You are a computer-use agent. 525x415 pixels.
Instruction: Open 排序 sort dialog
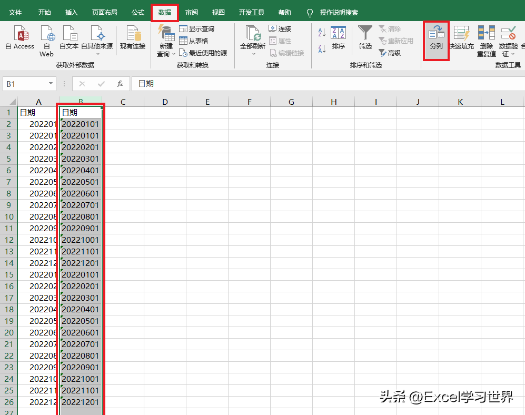tap(338, 37)
